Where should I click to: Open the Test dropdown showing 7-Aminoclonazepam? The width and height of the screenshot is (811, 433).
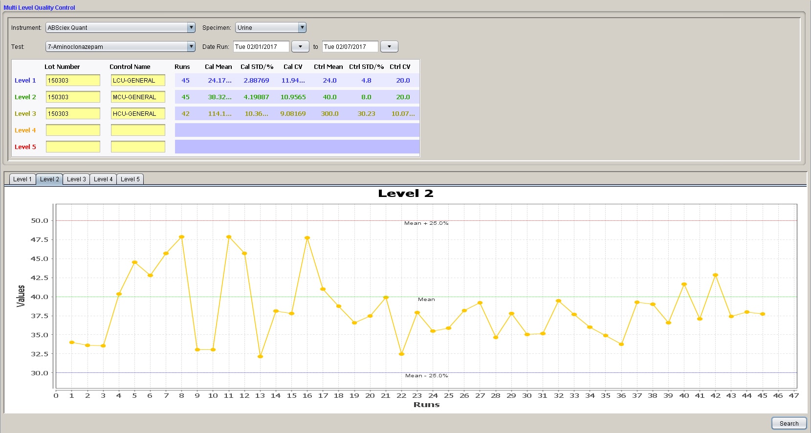point(120,47)
